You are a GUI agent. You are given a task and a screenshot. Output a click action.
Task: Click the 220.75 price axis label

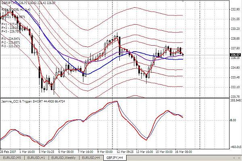236,97
